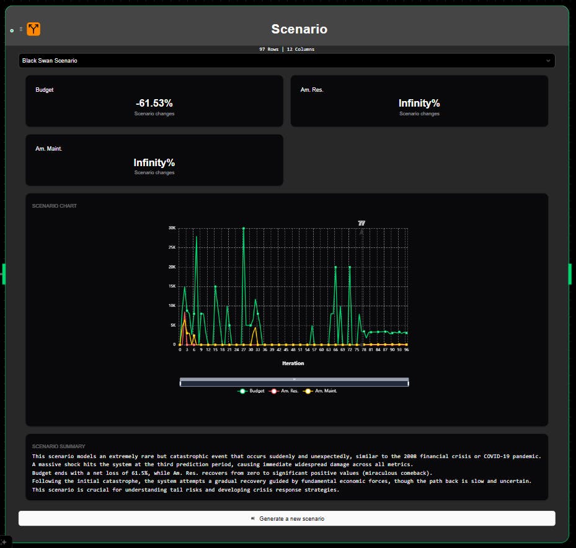The height and width of the screenshot is (548, 576).
Task: Click the "Iteration" axis title
Action: click(293, 363)
